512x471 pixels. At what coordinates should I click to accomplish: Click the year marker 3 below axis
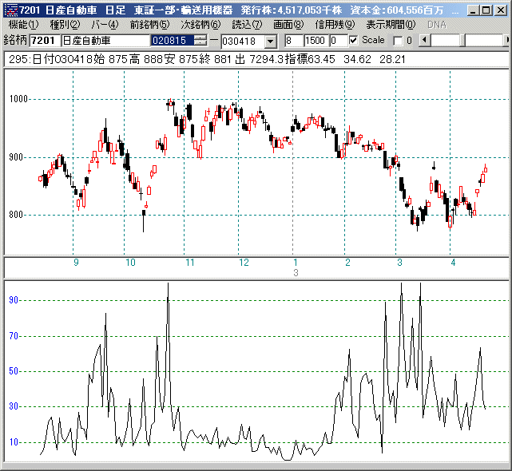[296, 273]
